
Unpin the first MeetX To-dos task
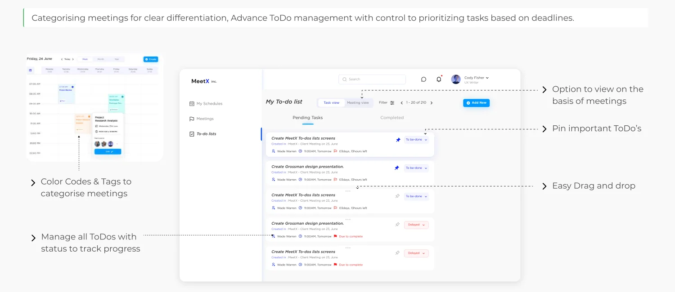pos(398,140)
